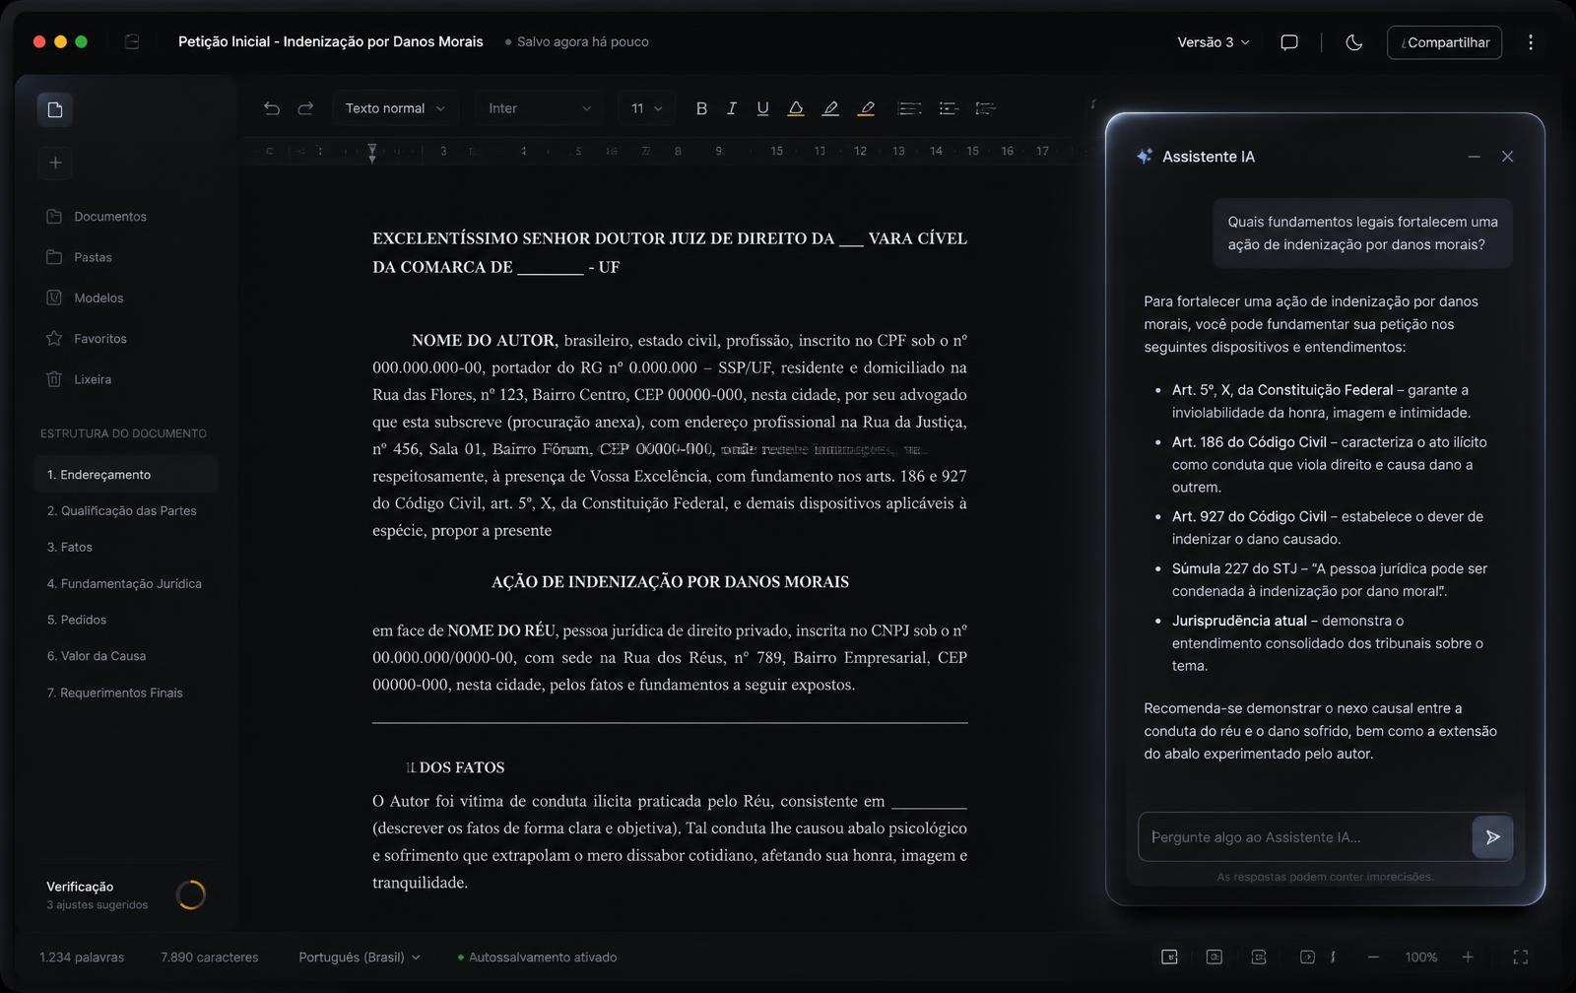Screen dimensions: 1576x993
Task: Jump to 4. Fundamentação Jurídica section
Action: (124, 583)
